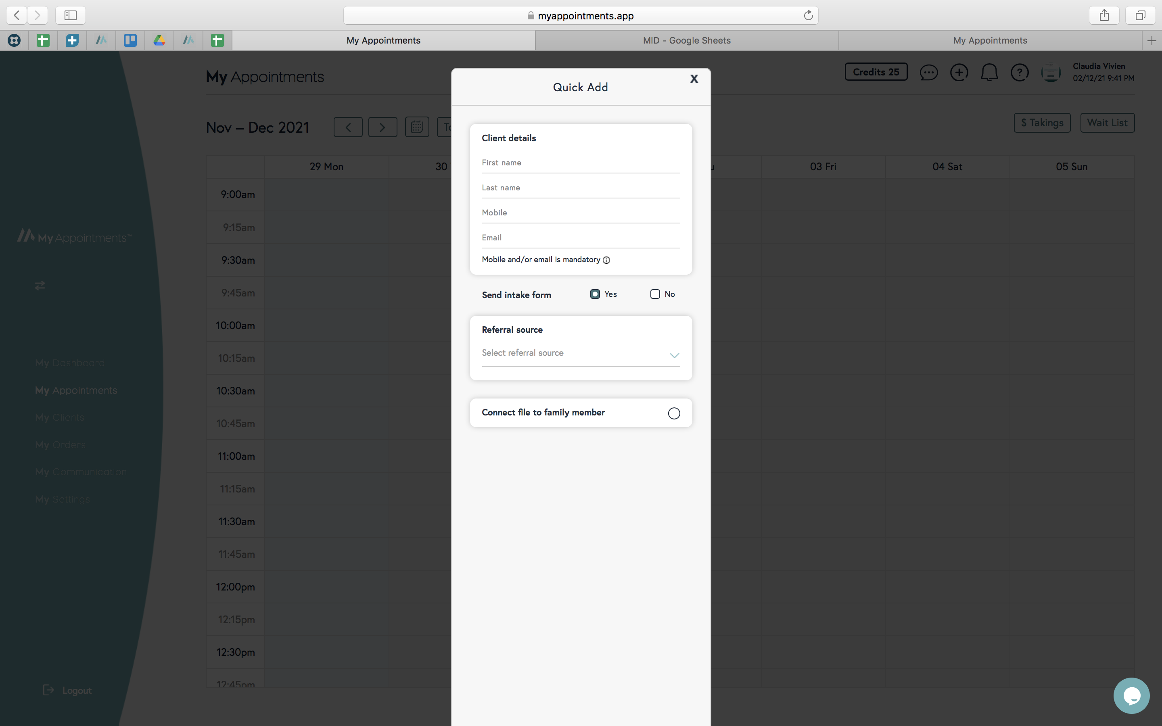
Task: Check Yes for send intake form
Action: (x=595, y=294)
